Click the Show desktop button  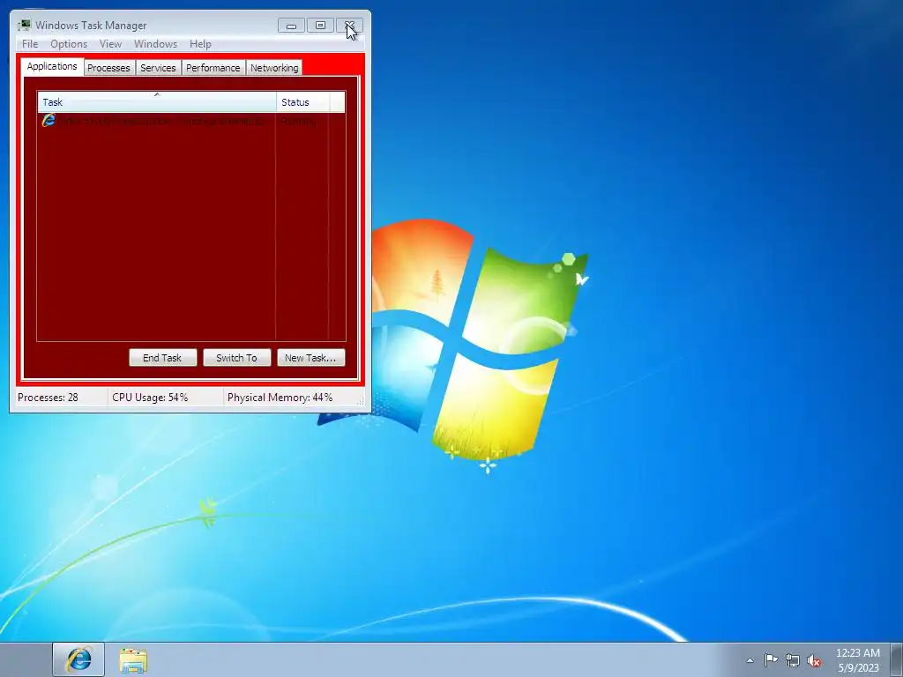click(x=897, y=659)
